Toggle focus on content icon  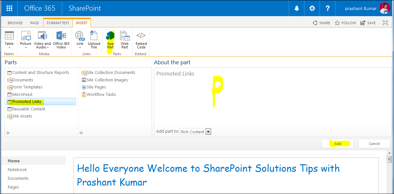click(385, 23)
